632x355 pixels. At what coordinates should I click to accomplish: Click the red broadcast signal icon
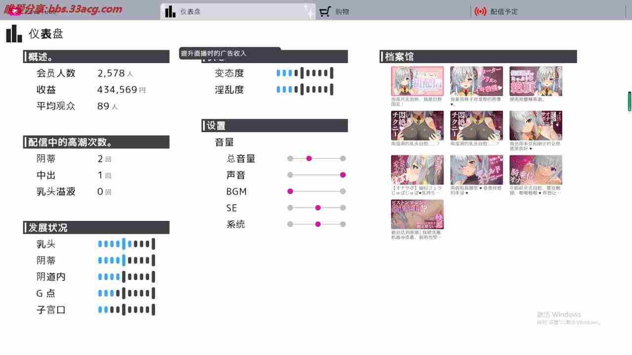click(480, 12)
